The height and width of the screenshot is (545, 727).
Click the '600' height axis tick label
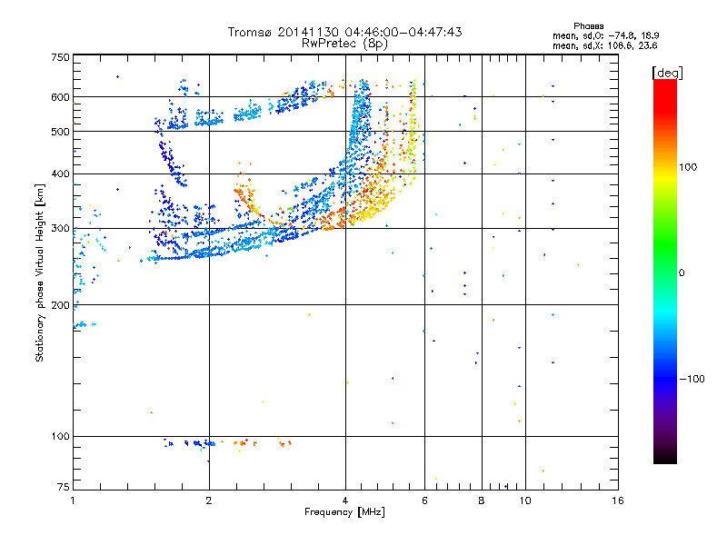point(60,97)
